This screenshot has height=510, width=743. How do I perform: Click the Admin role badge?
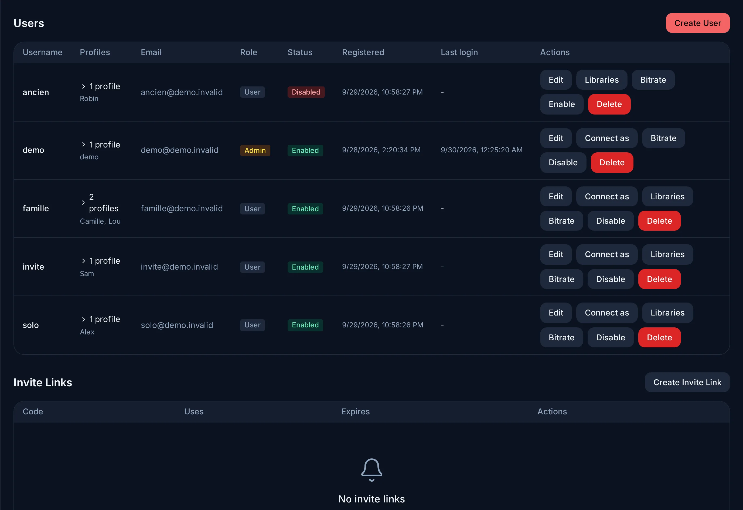[255, 150]
